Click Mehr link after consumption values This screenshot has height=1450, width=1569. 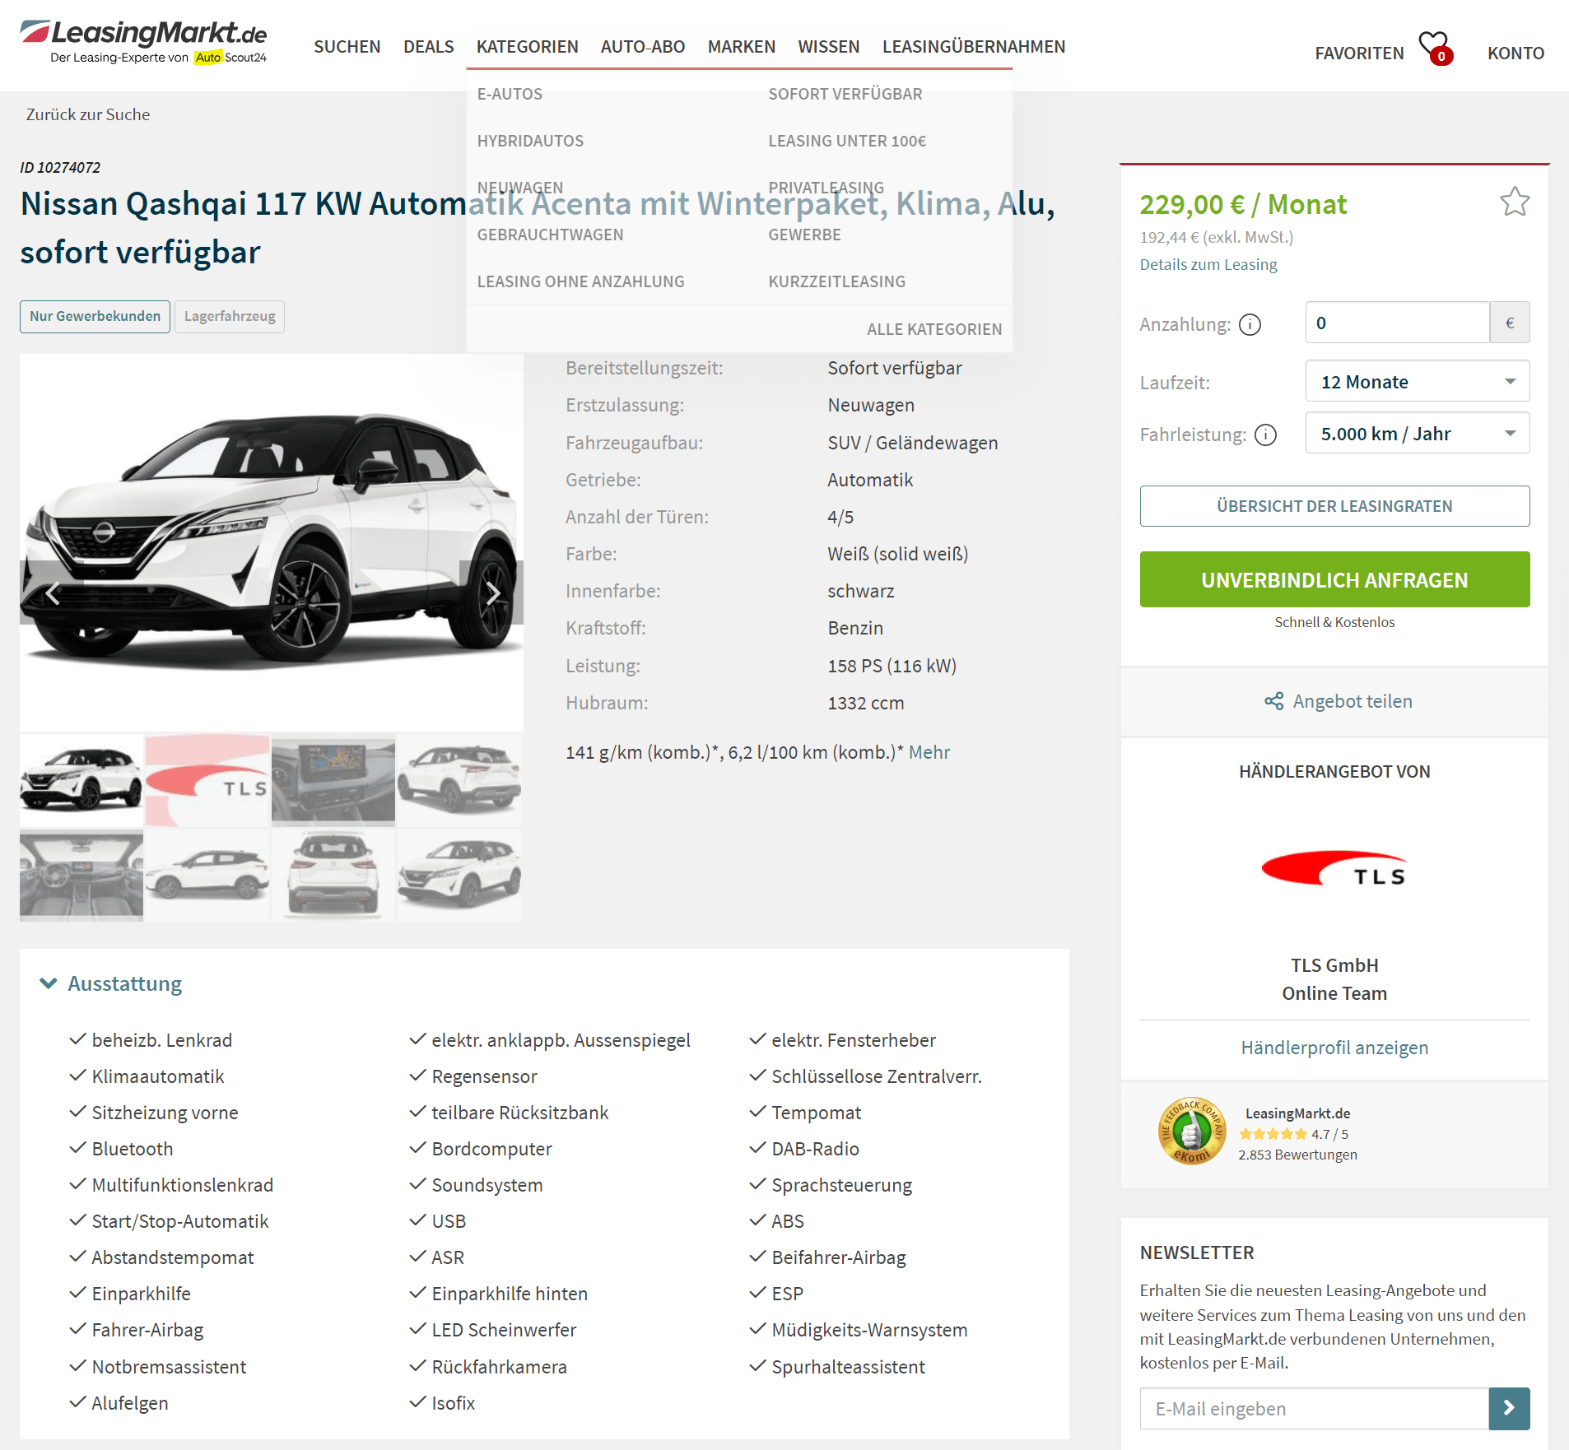(929, 752)
